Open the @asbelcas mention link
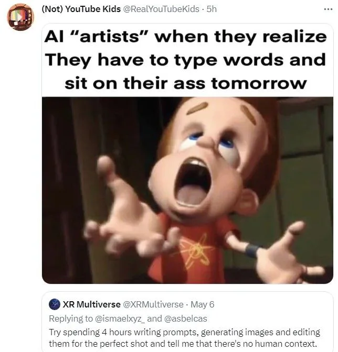Screen dimensions: 338x352 coord(186,318)
